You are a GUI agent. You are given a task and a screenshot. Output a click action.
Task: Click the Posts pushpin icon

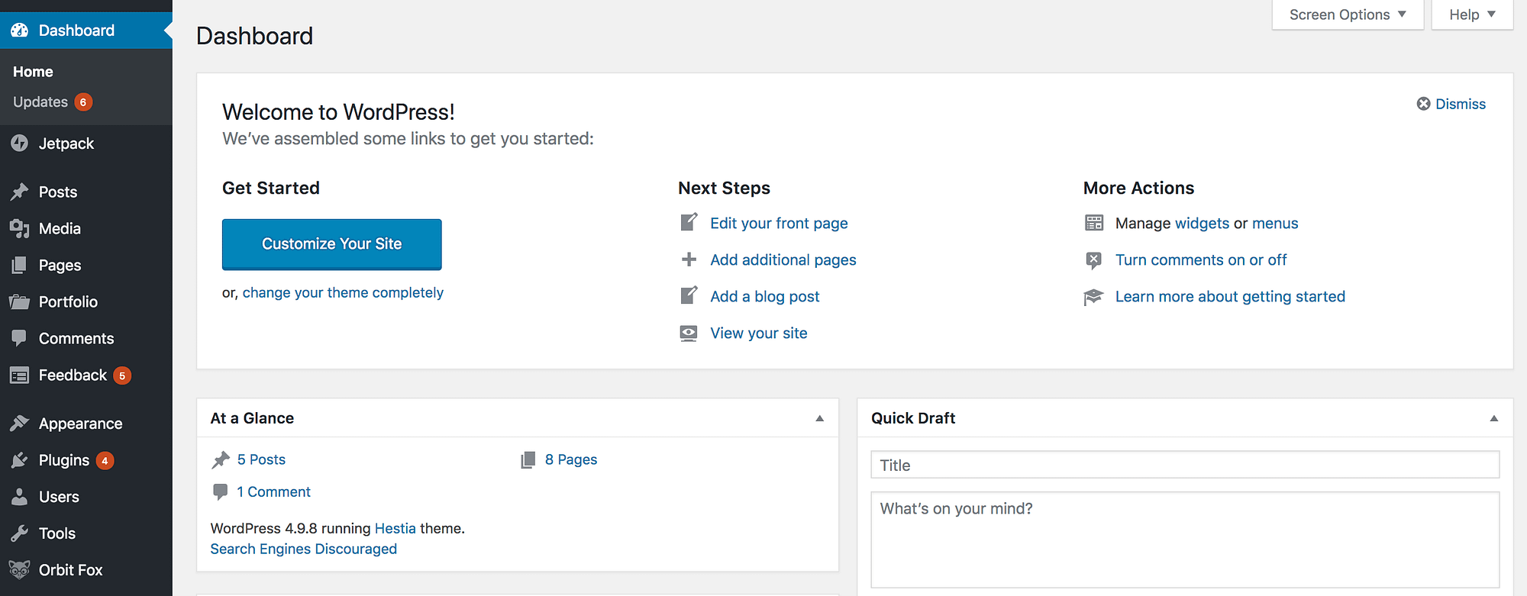(x=20, y=192)
